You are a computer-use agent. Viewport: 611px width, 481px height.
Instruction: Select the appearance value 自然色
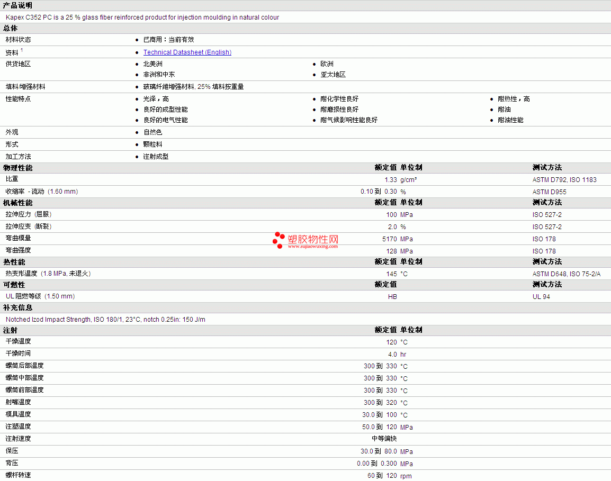point(152,132)
